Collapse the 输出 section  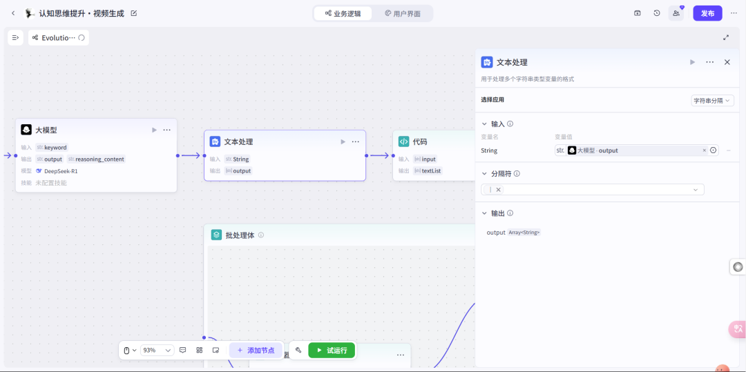484,214
